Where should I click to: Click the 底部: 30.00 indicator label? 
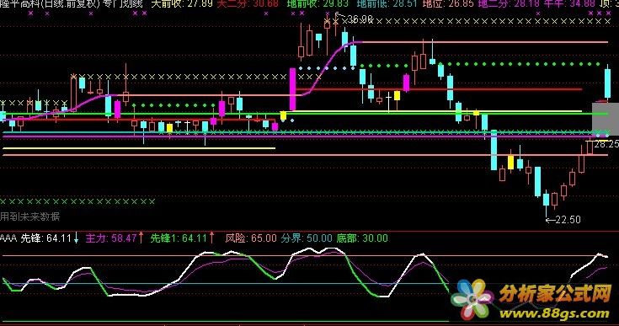point(362,238)
